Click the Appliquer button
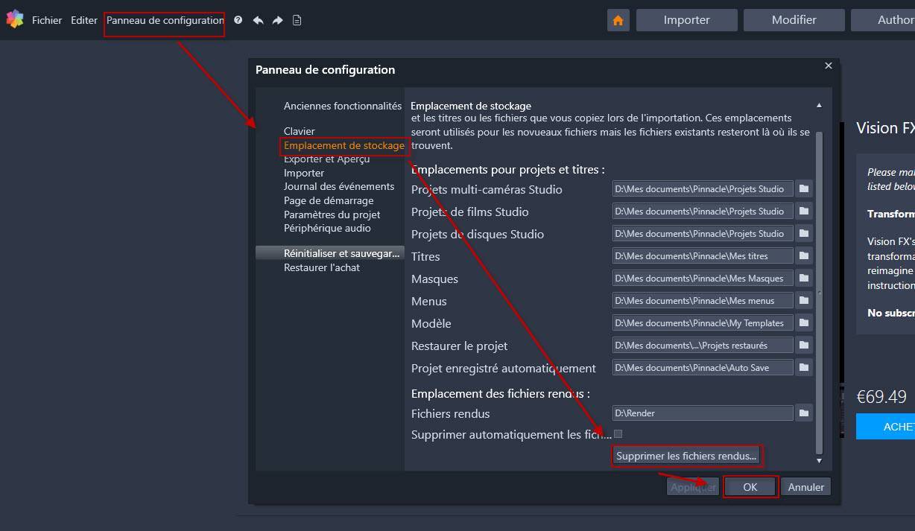This screenshot has height=531, width=915. tap(693, 487)
